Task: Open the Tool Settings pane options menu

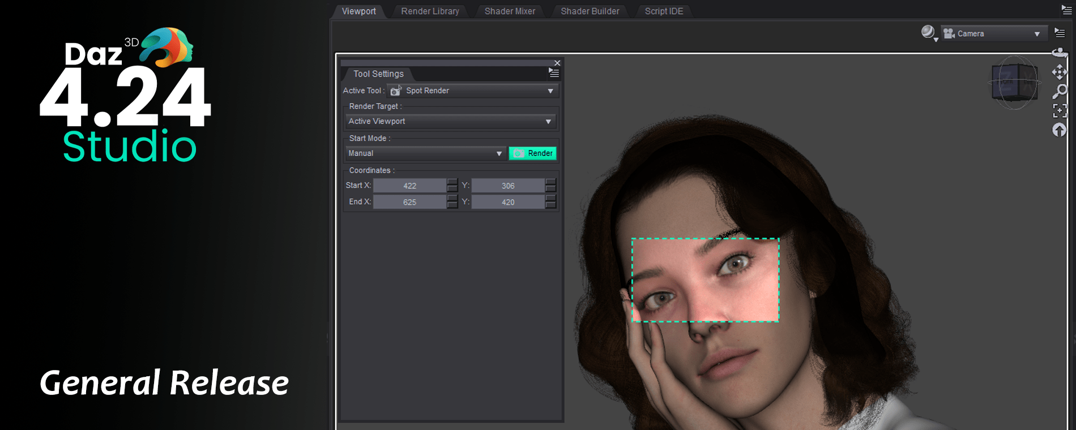Action: click(554, 73)
